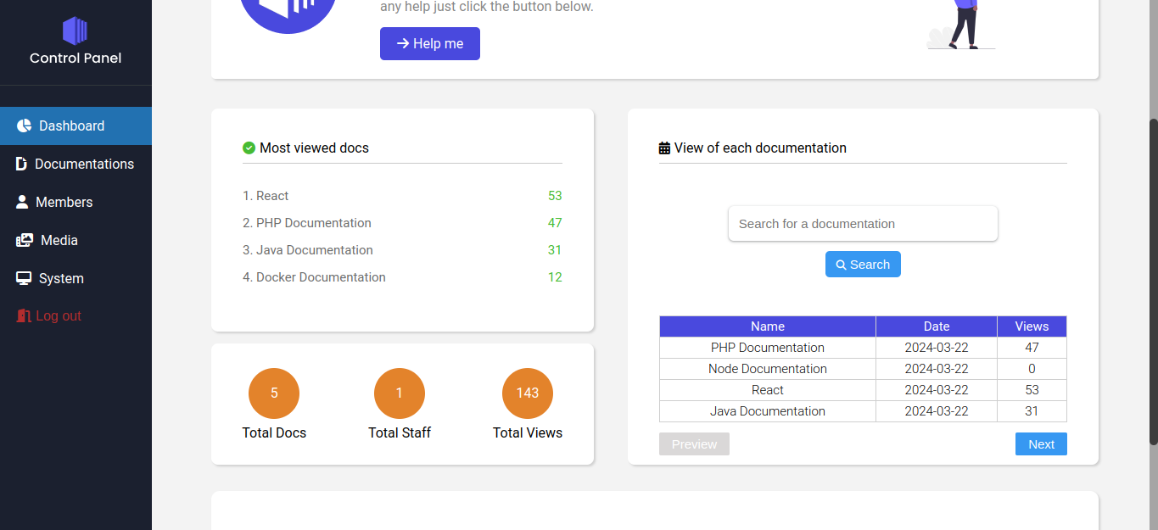1158x530 pixels.
Task: Open the Dashboard menu item
Action: click(x=76, y=126)
